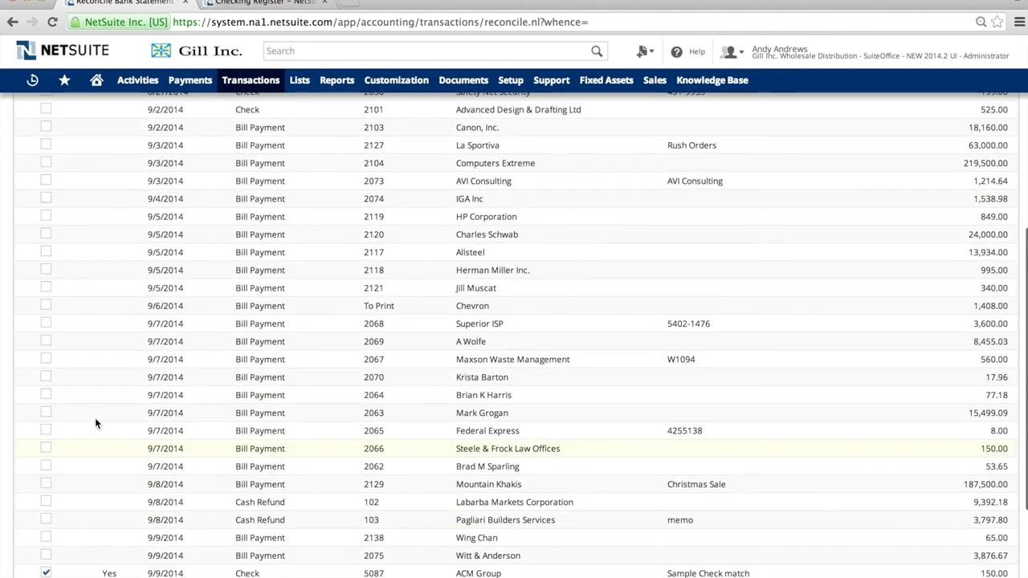Click the browser forward arrow
The width and height of the screenshot is (1028, 578).
coord(32,22)
